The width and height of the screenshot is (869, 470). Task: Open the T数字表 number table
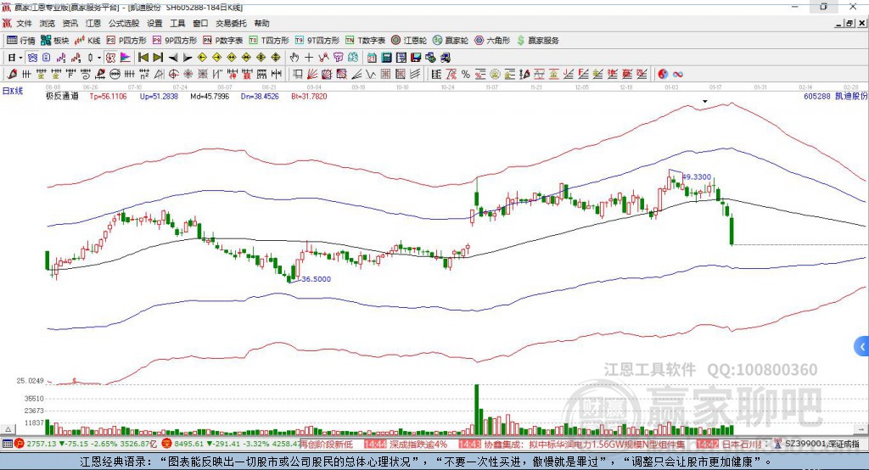point(365,41)
